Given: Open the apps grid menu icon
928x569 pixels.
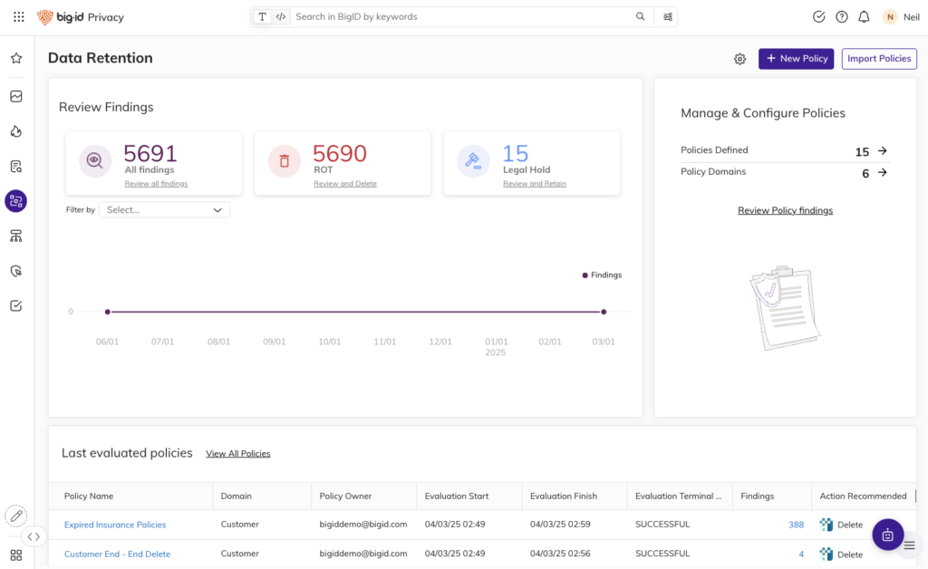Looking at the screenshot, I should click(18, 16).
